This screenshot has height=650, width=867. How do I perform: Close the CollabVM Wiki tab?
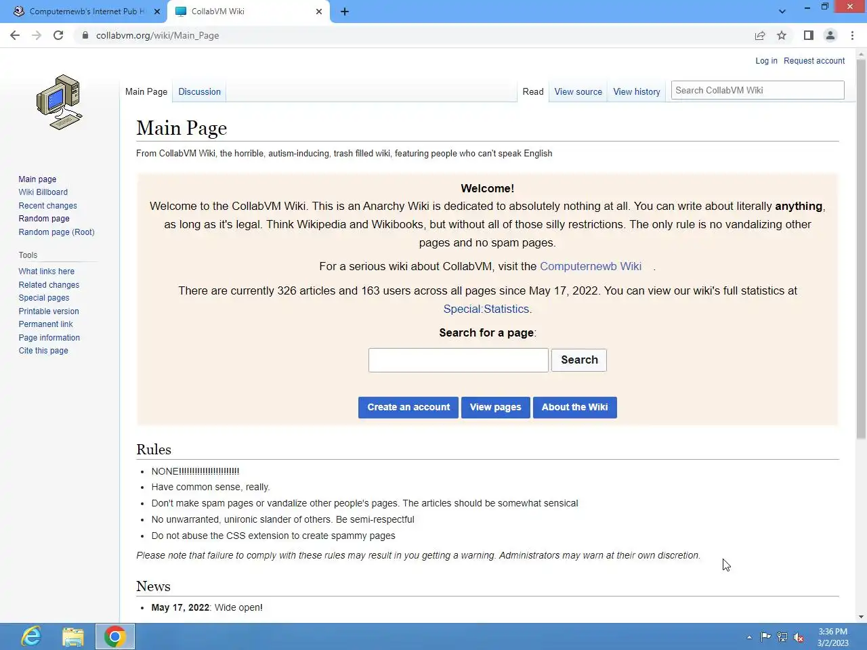[319, 12]
